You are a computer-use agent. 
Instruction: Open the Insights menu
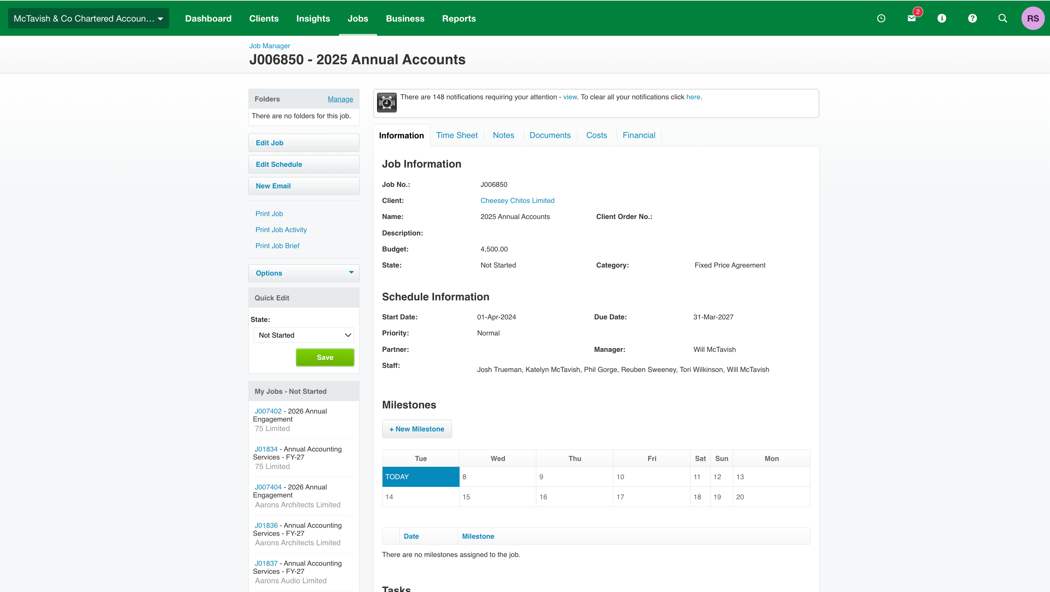pos(313,18)
